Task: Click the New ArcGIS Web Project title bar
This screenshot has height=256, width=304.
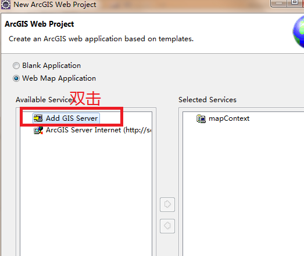Action: (174, 5)
